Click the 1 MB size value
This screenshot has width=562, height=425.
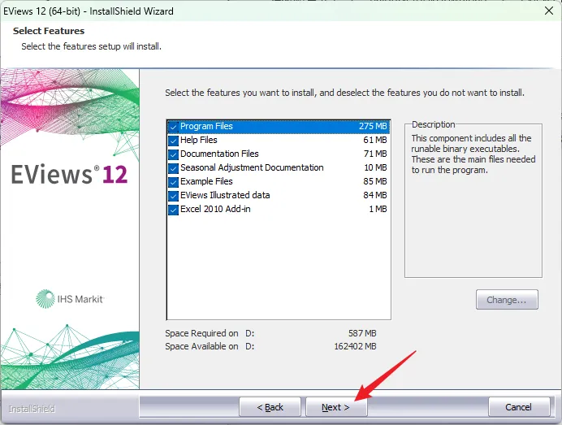[x=378, y=209]
